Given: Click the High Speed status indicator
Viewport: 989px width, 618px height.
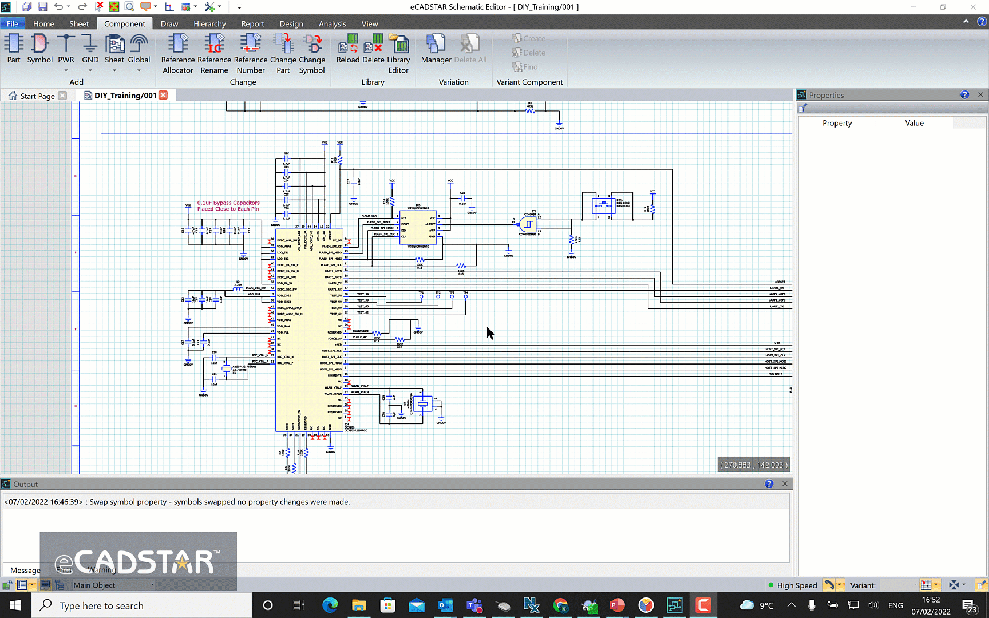Looking at the screenshot, I should point(792,585).
